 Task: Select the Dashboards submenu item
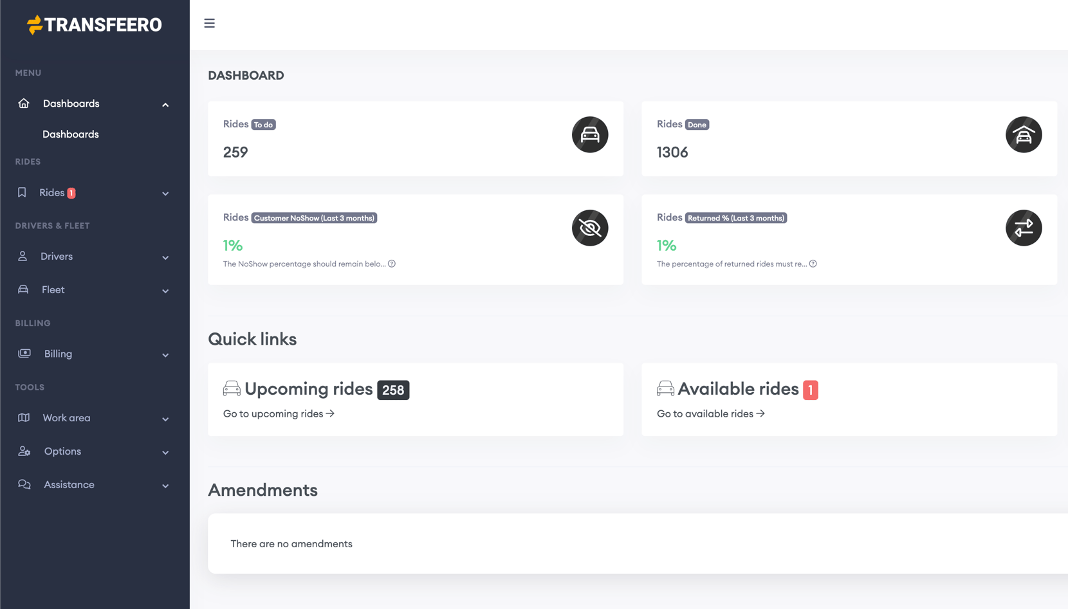71,134
